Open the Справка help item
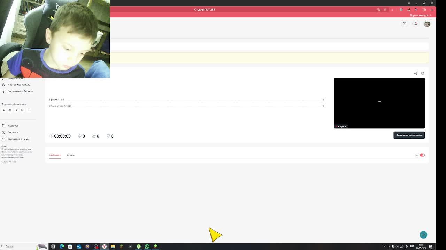Image resolution: width=446 pixels, height=250 pixels. click(x=10, y=132)
